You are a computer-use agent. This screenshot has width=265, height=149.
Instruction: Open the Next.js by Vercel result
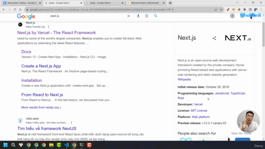click(x=56, y=33)
